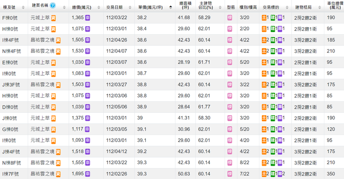The image size is (344, 179).
Task: Click green 建 icon in N棟4F號 row
Action: [x=272, y=51]
